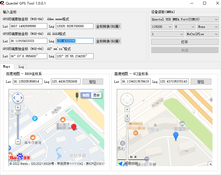This screenshot has height=175, width=221.
Task: Zoom out on the Gaode map
Action: tap(127, 120)
